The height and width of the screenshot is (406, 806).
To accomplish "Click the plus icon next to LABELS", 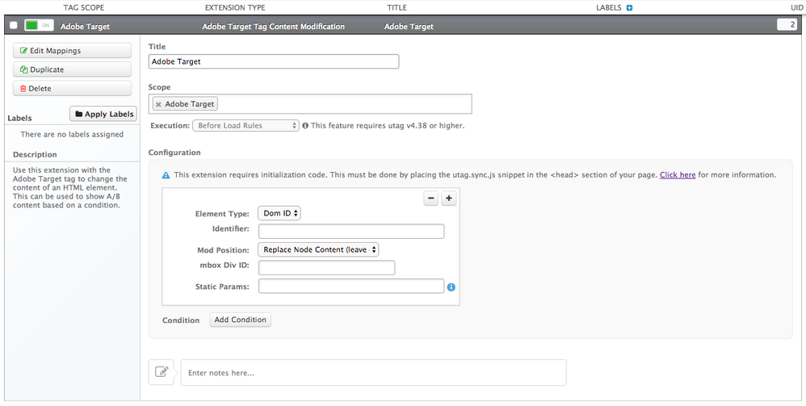I will [630, 8].
